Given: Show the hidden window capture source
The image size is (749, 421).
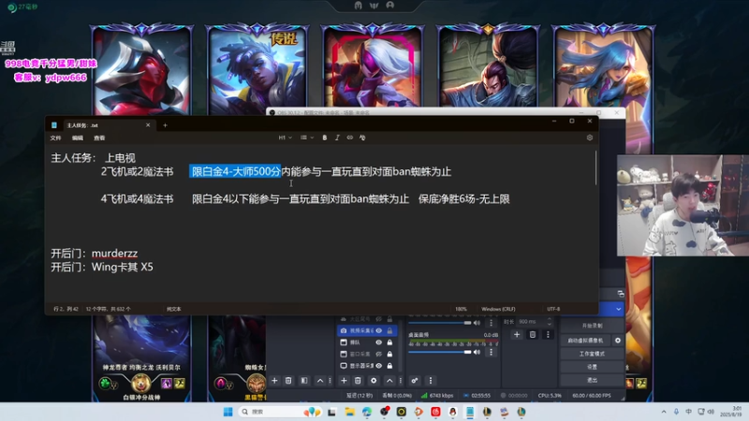Looking at the screenshot, I should (379, 354).
